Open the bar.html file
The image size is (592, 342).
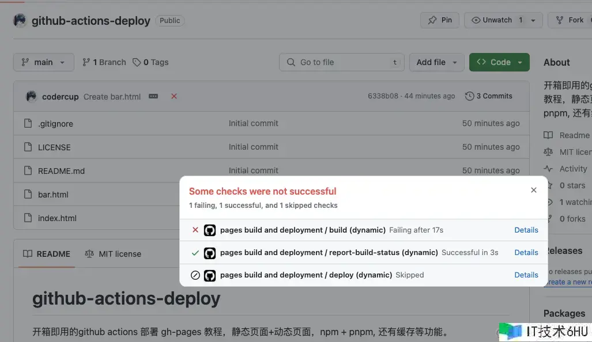(53, 195)
